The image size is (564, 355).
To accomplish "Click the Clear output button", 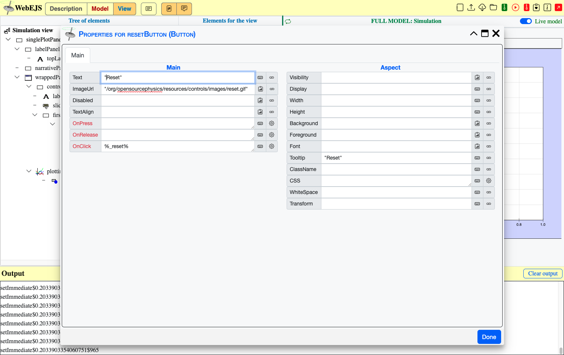I will [543, 274].
